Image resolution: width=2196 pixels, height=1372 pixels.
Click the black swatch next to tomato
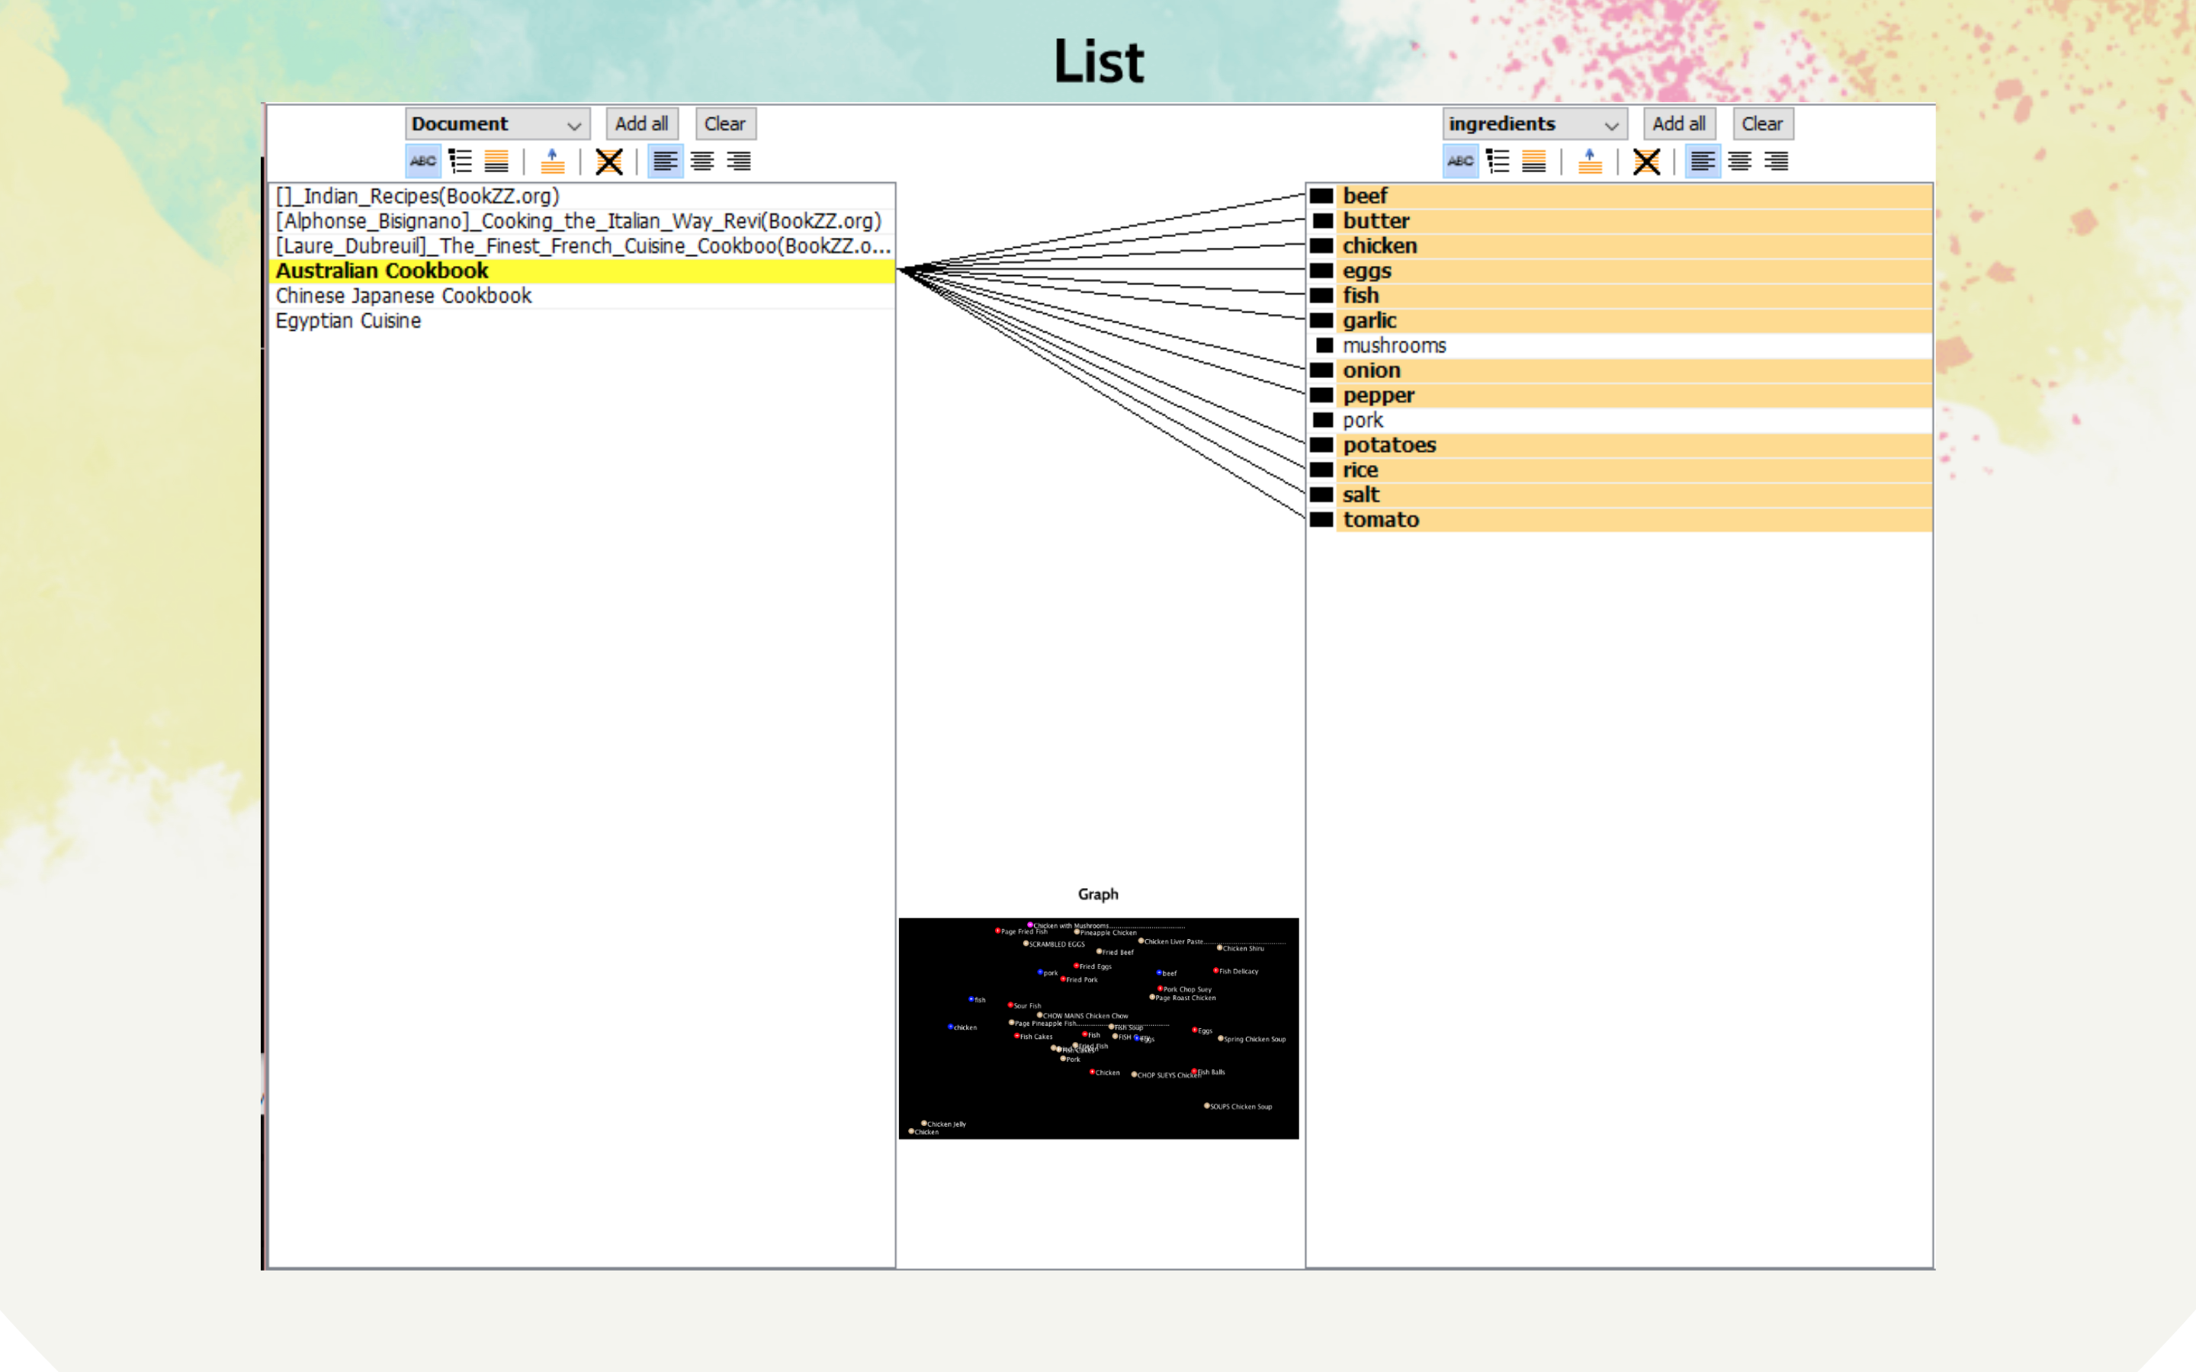point(1322,520)
